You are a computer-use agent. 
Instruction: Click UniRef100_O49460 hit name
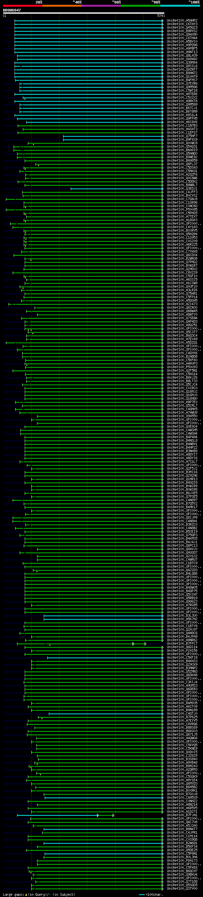point(182,59)
